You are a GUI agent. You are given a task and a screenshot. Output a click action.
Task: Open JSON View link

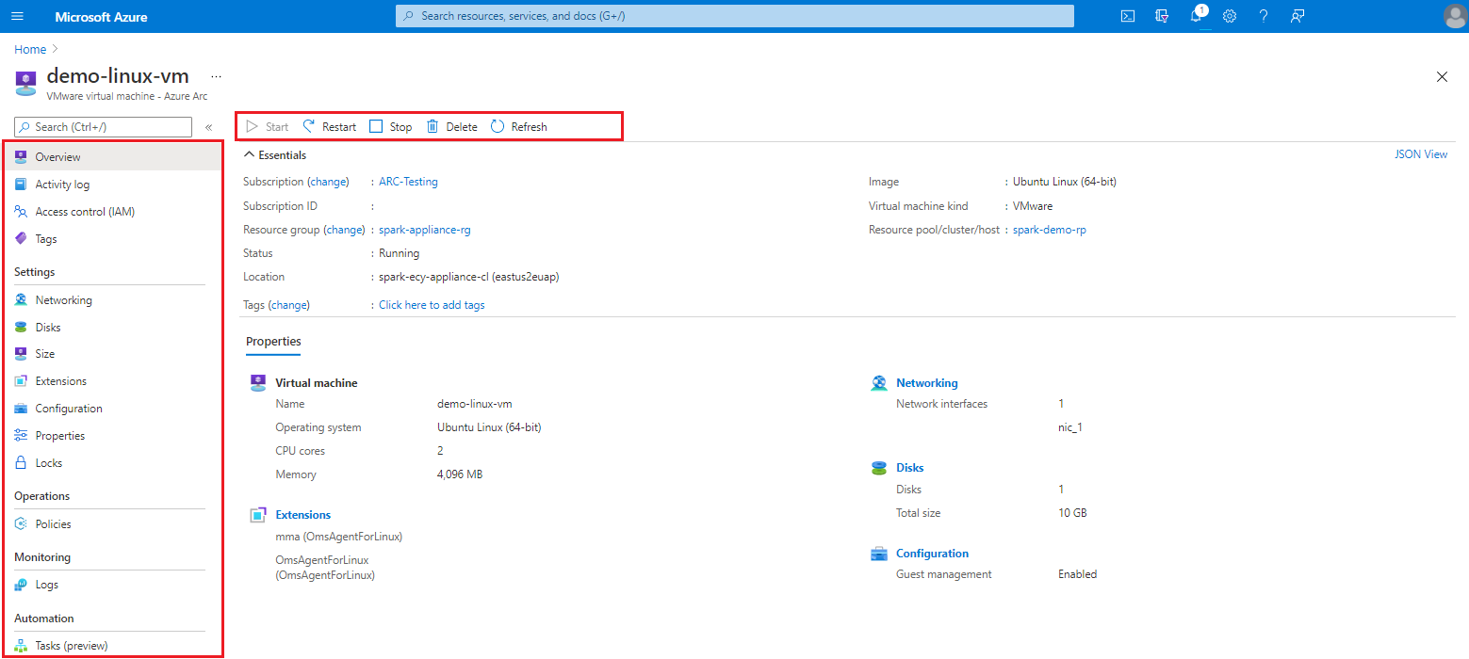(x=1421, y=154)
